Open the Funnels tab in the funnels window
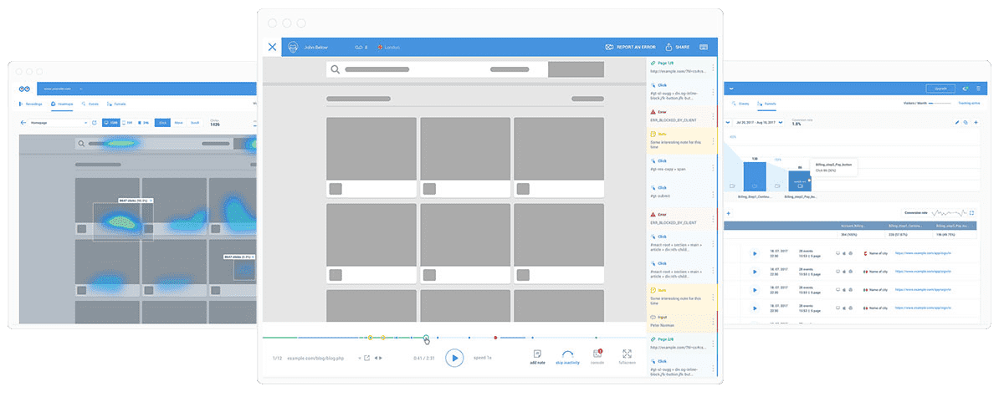The image size is (1004, 397). click(766, 104)
